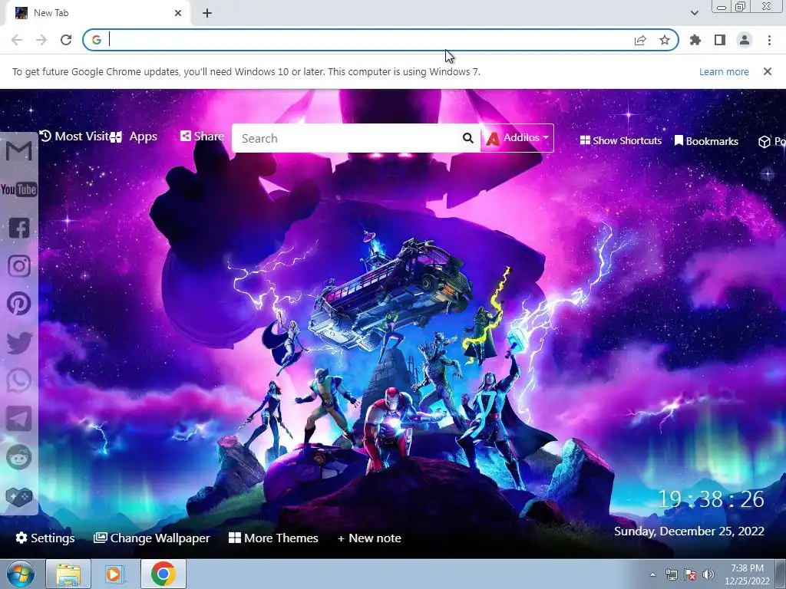
Task: Open a new tab with plus button
Action: click(x=207, y=13)
